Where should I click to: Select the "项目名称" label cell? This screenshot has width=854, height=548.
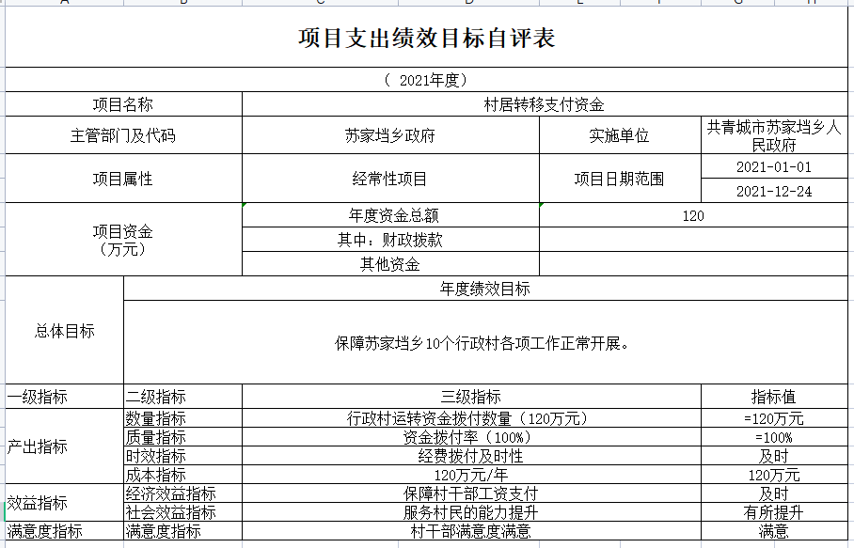(123, 104)
